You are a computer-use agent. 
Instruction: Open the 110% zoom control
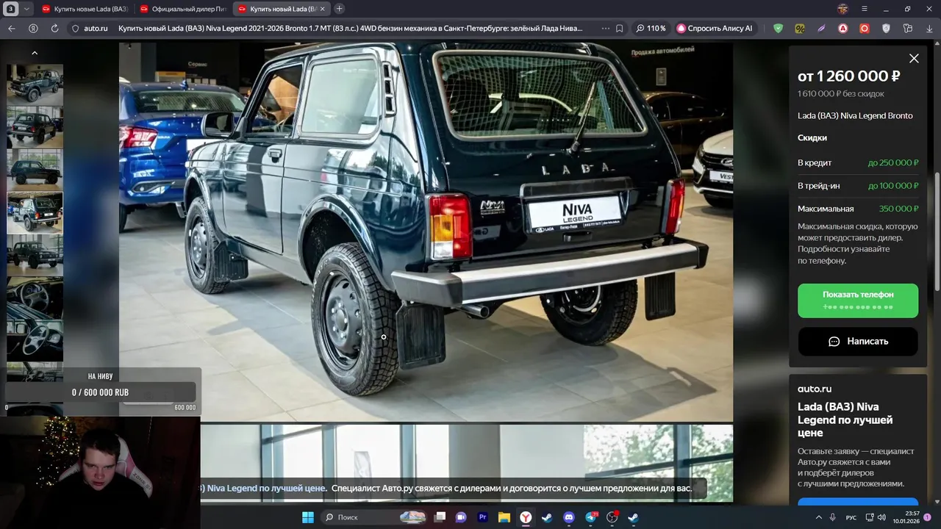[x=651, y=29]
